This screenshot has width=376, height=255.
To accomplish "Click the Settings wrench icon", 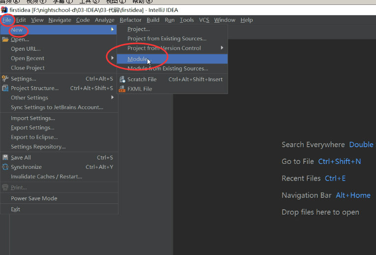I will tap(5, 78).
